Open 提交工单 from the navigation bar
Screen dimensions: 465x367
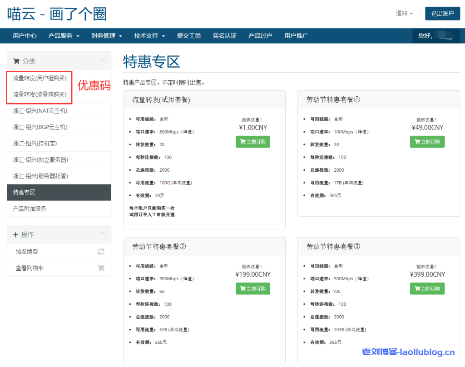189,36
